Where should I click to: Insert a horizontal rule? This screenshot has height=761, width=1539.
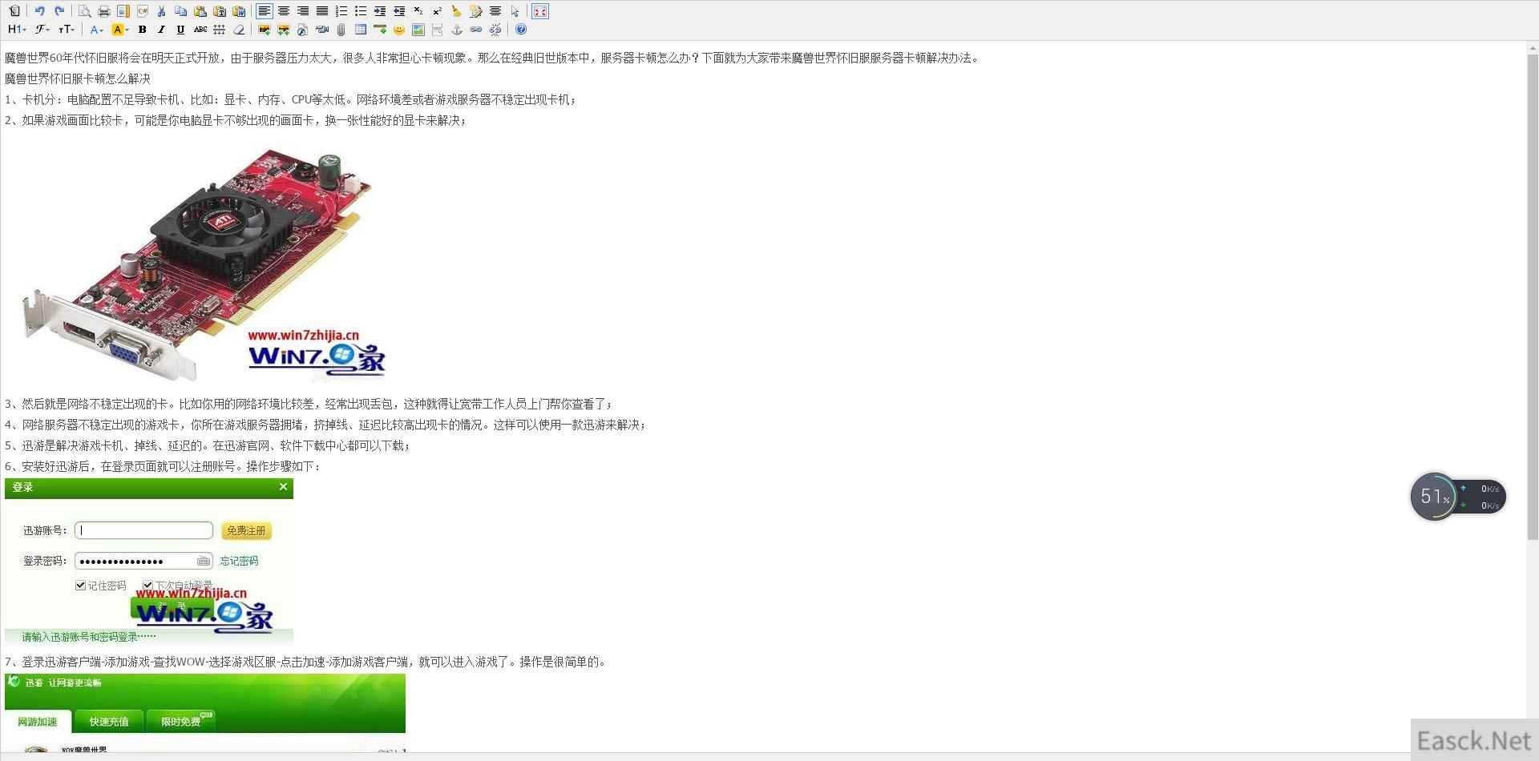coord(380,30)
